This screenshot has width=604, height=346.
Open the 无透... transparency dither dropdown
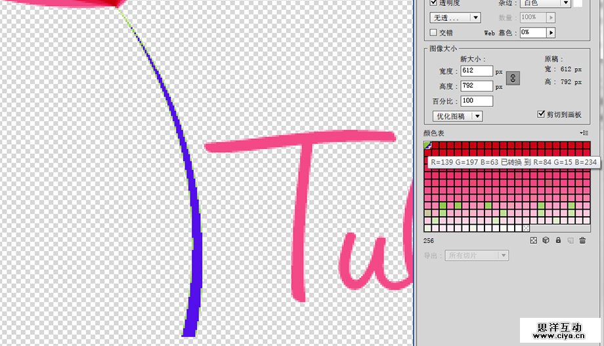click(x=455, y=18)
